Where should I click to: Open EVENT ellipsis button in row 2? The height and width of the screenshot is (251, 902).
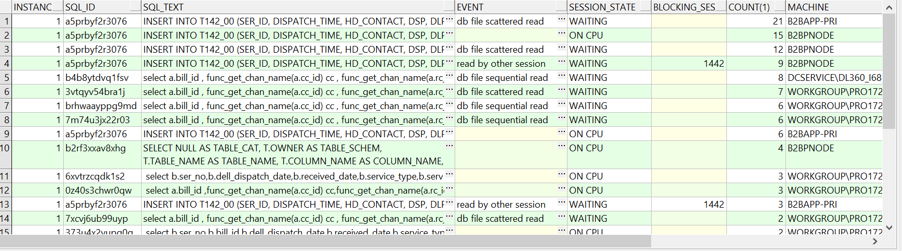[562, 34]
